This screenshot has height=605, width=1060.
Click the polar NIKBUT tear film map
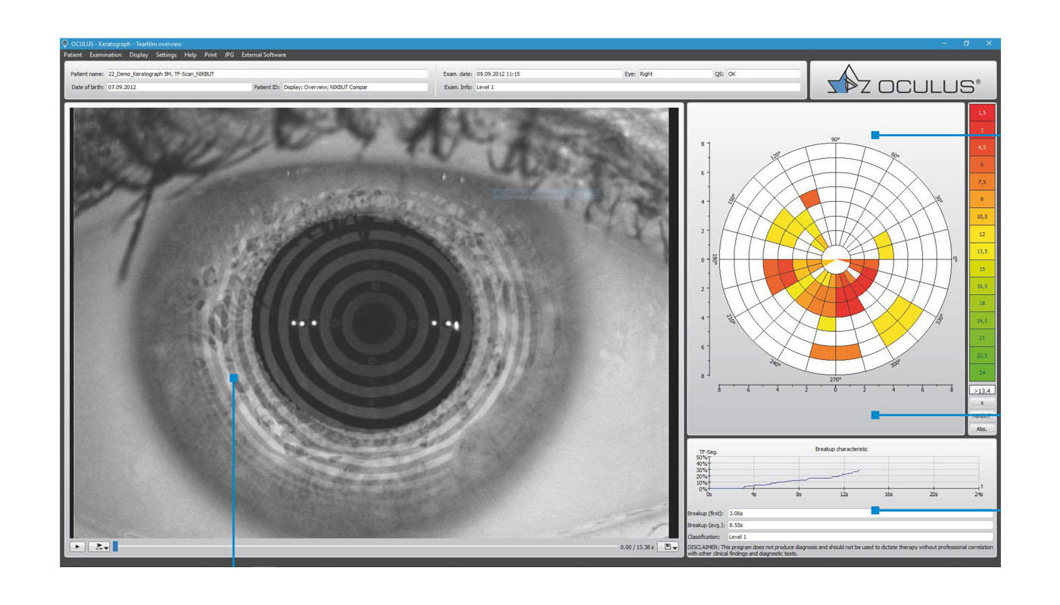click(x=835, y=259)
